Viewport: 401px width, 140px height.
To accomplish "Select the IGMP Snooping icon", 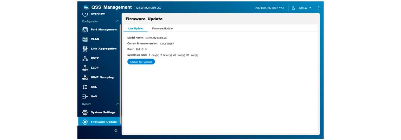I will [x=85, y=77].
